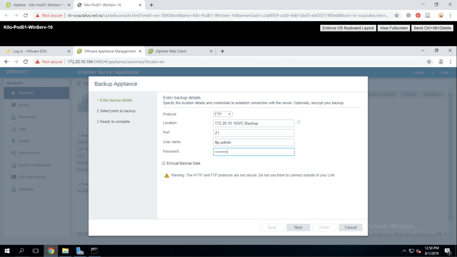Show hidden system tray icons
Image resolution: width=457 pixels, height=257 pixels.
[x=404, y=251]
